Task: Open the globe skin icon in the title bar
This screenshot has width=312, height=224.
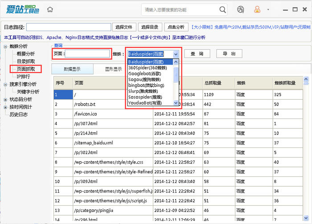Action: click(x=240, y=9)
